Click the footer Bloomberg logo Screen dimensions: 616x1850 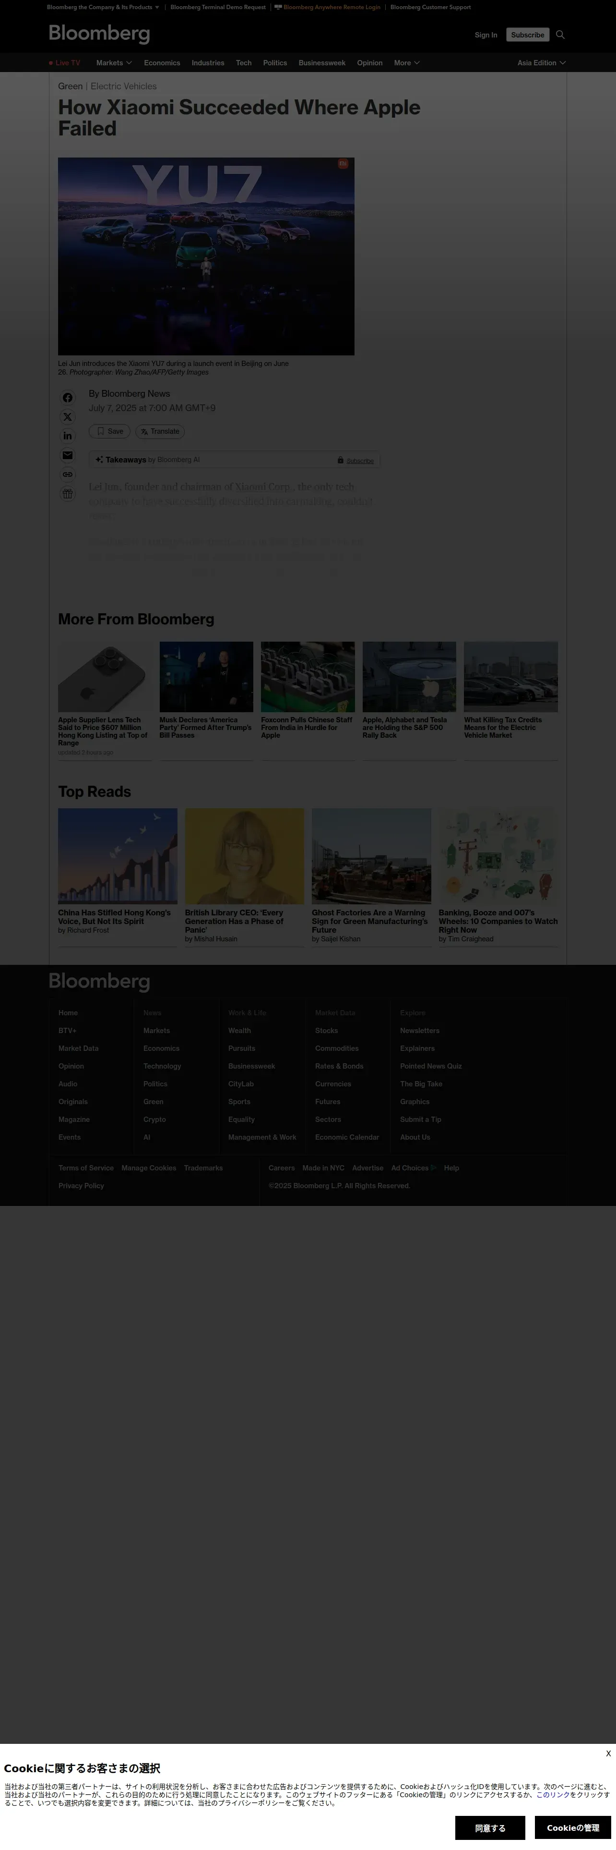[99, 982]
